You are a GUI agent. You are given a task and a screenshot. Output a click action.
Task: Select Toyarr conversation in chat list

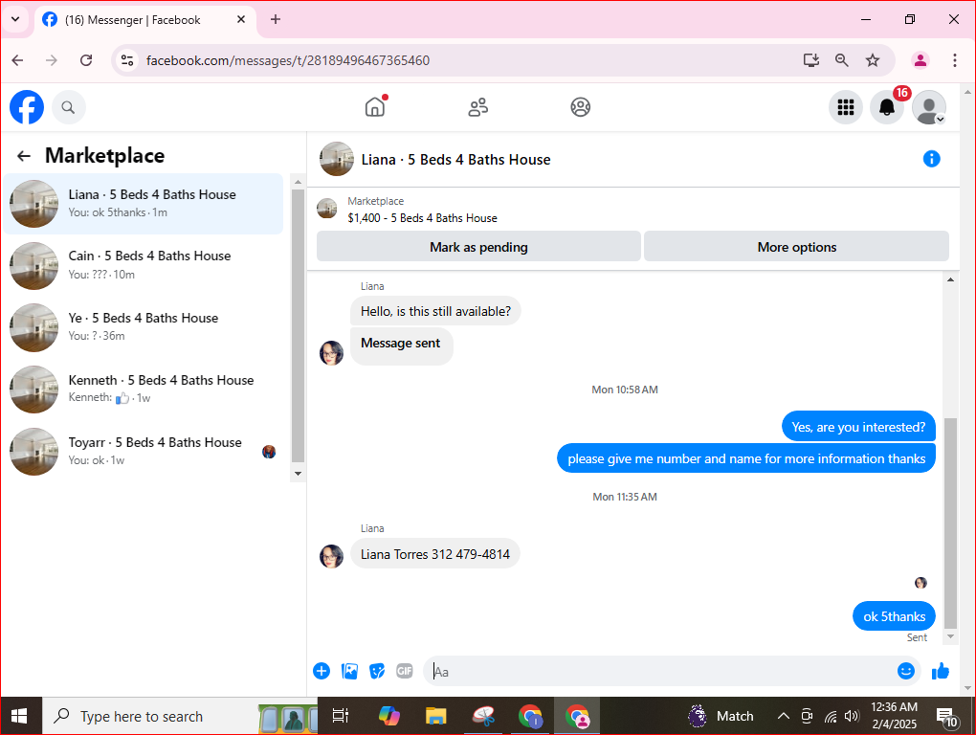[144, 452]
